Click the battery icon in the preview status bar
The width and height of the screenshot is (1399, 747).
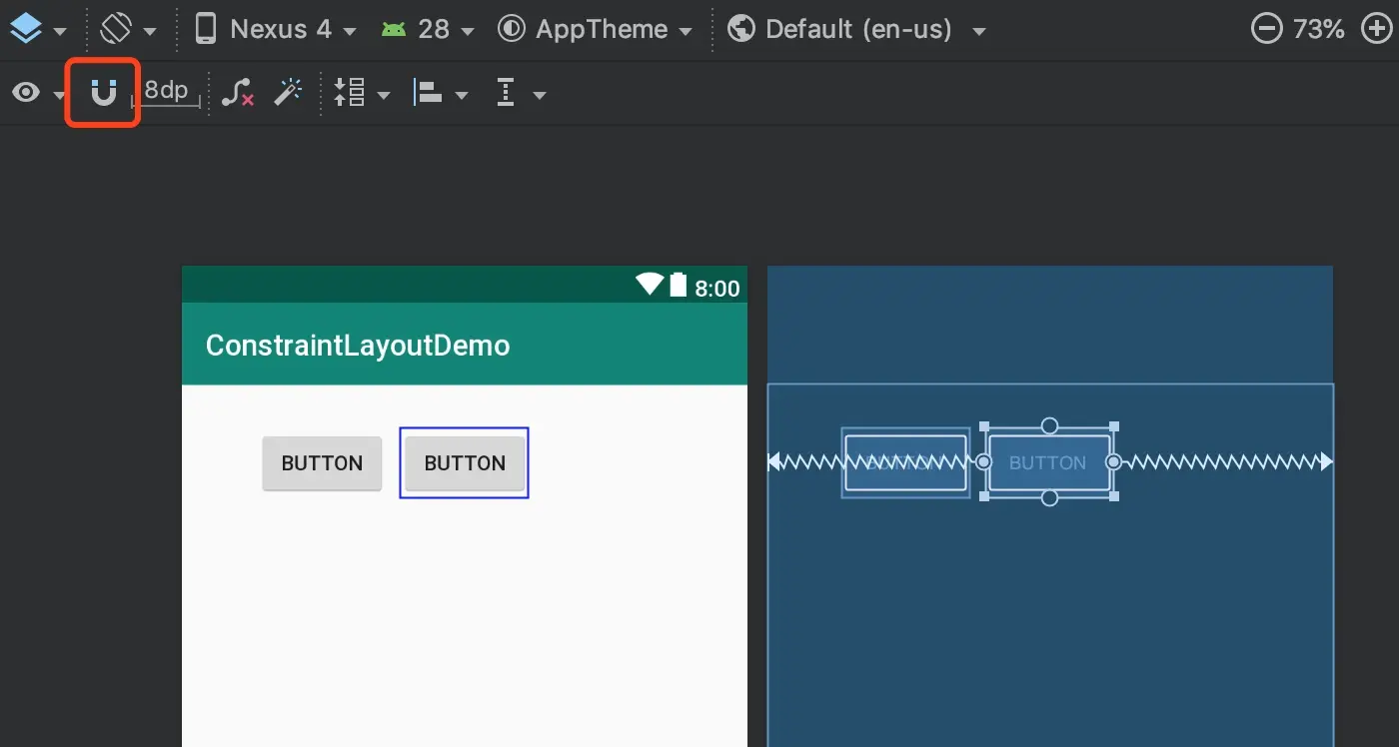click(679, 285)
